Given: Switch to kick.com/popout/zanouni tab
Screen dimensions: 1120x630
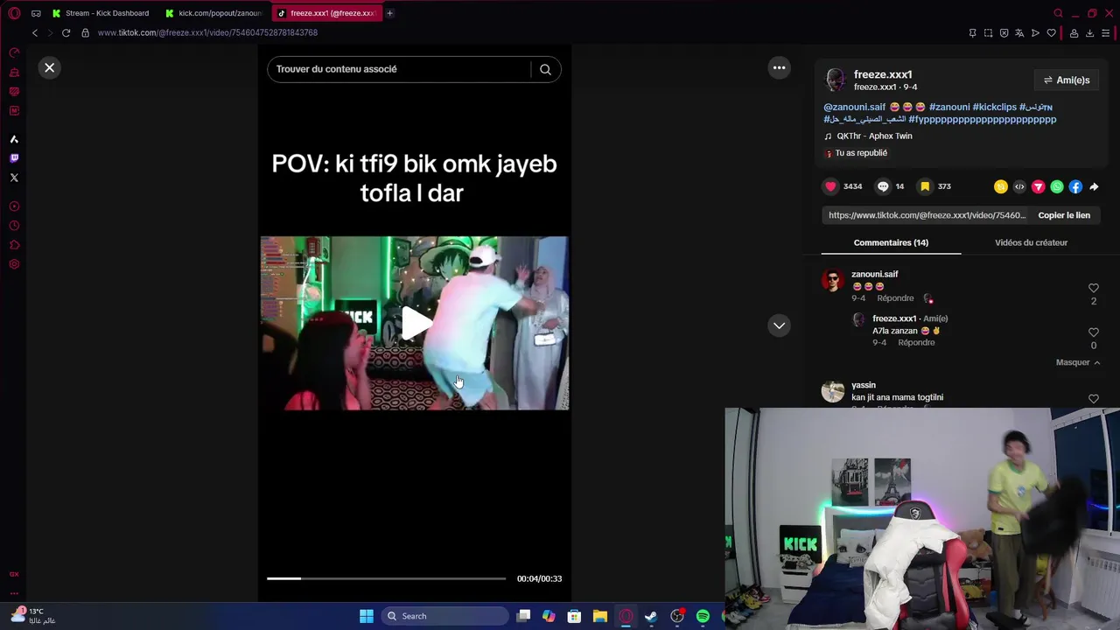Looking at the screenshot, I should point(214,13).
